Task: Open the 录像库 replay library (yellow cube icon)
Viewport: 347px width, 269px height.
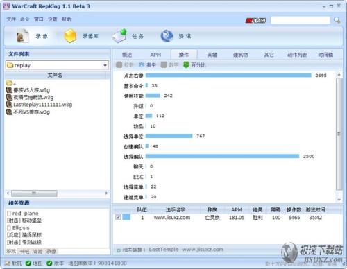Action: pos(81,36)
